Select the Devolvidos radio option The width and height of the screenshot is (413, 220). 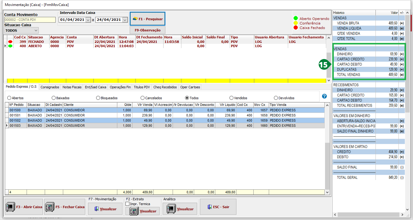coord(276,98)
